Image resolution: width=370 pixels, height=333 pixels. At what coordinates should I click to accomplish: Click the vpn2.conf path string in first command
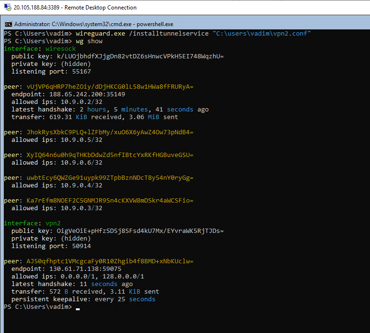click(x=262, y=34)
